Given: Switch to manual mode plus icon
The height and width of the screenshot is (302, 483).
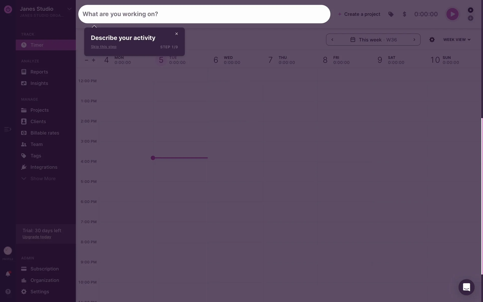Looking at the screenshot, I should (x=470, y=18).
